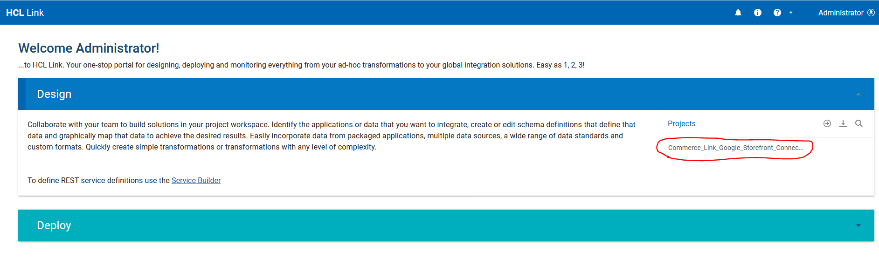Image resolution: width=879 pixels, height=265 pixels.
Task: Click the information icon in header
Action: click(758, 13)
